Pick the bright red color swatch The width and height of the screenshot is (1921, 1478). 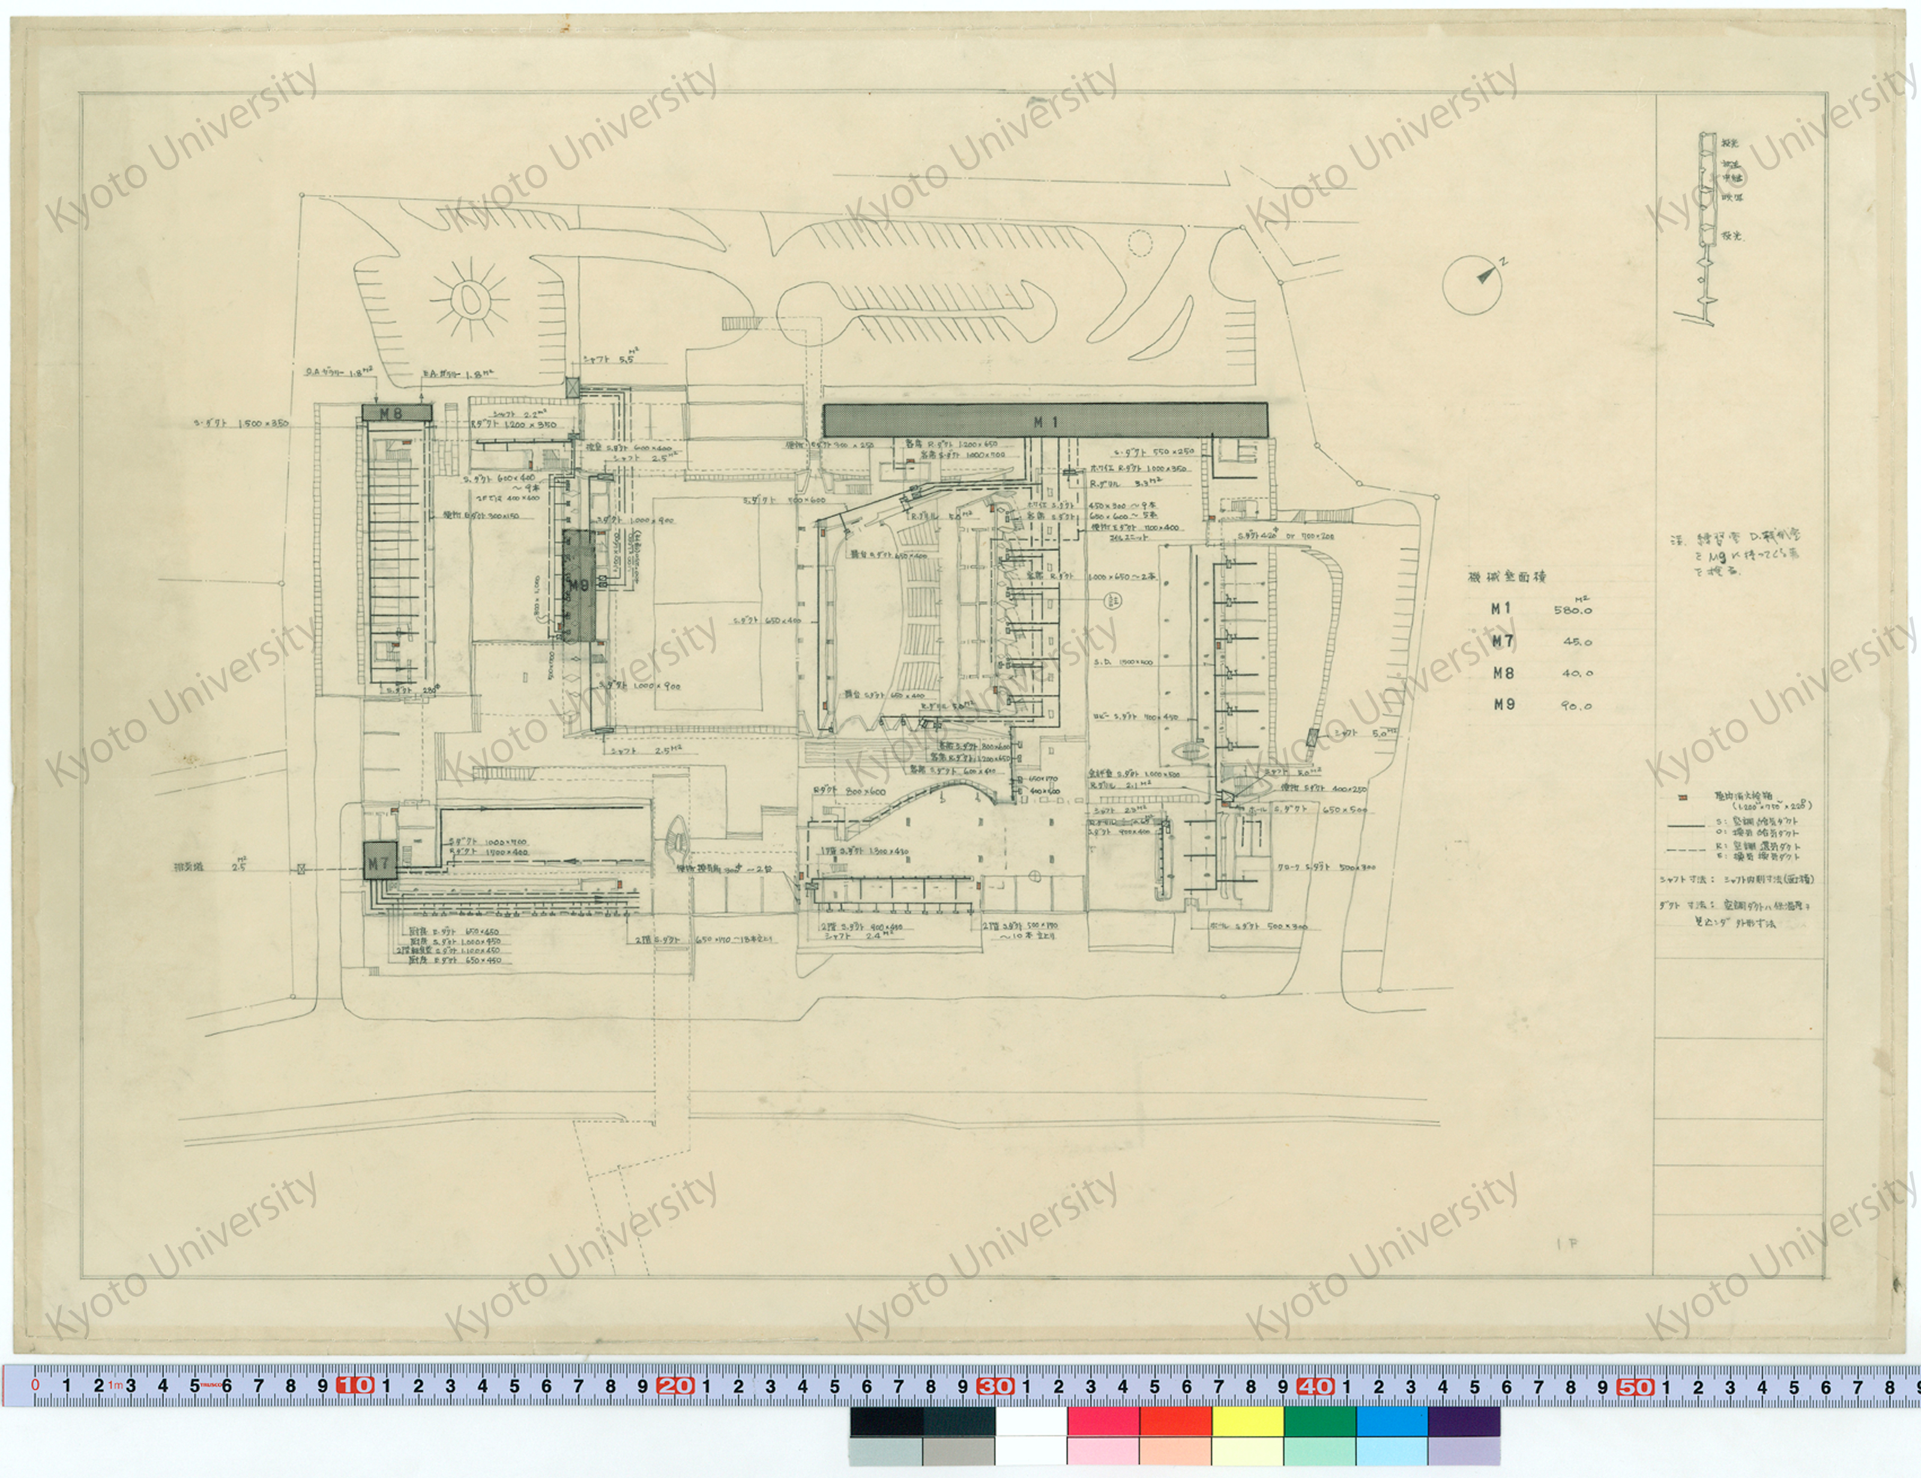point(1175,1421)
